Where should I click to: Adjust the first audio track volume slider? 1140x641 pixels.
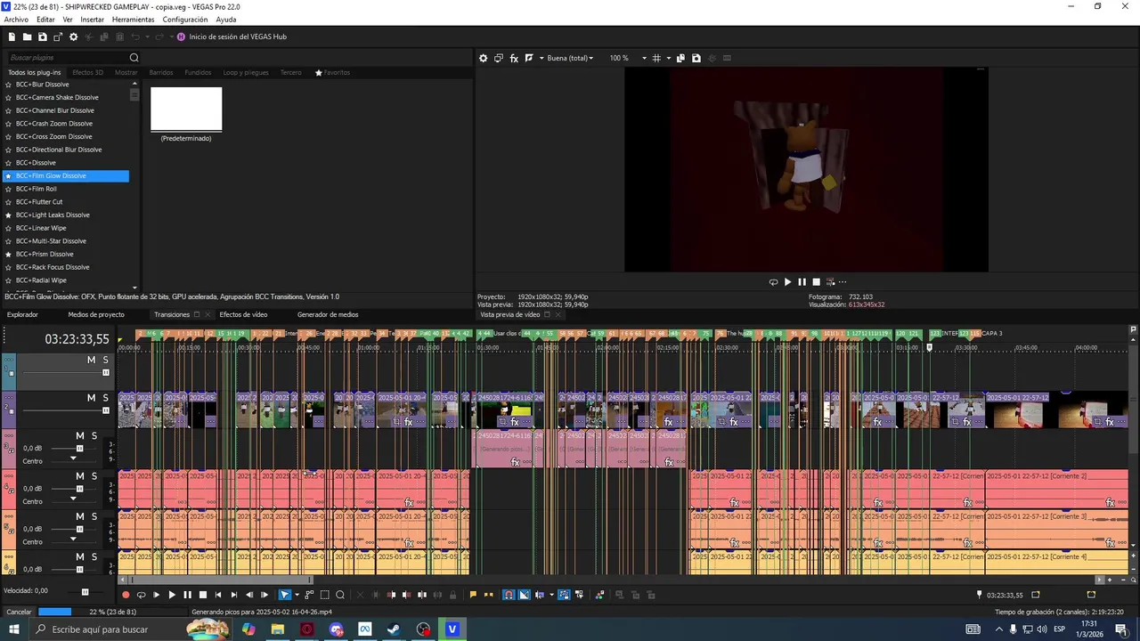click(79, 449)
